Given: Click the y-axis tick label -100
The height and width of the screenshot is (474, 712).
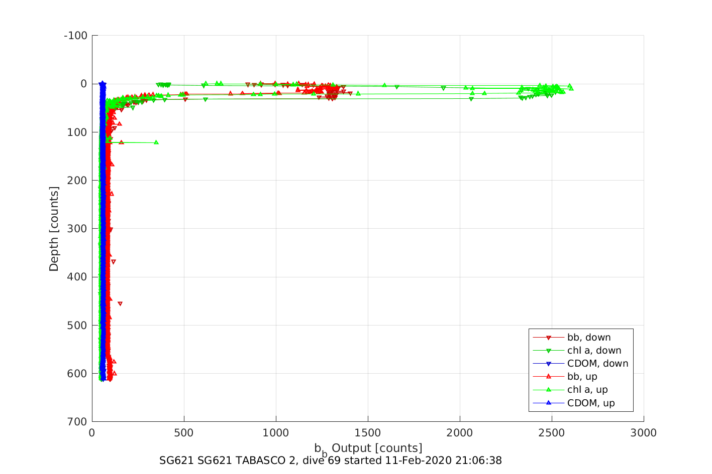Looking at the screenshot, I should pyautogui.click(x=76, y=36).
